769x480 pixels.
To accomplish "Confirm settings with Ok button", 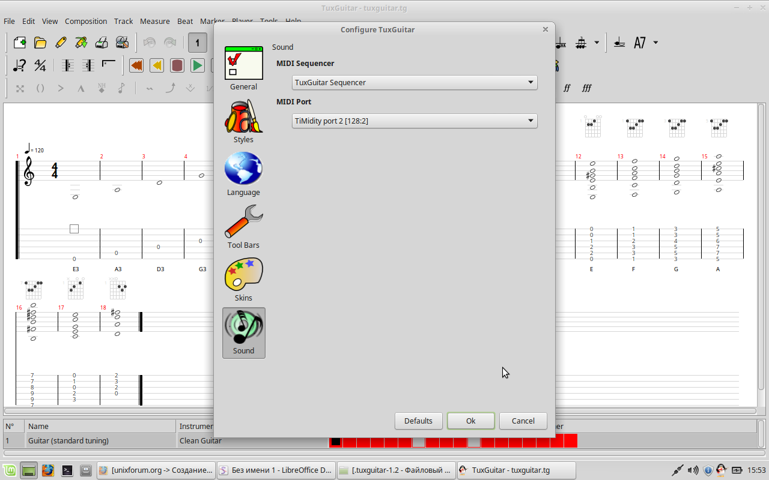I will tap(470, 421).
